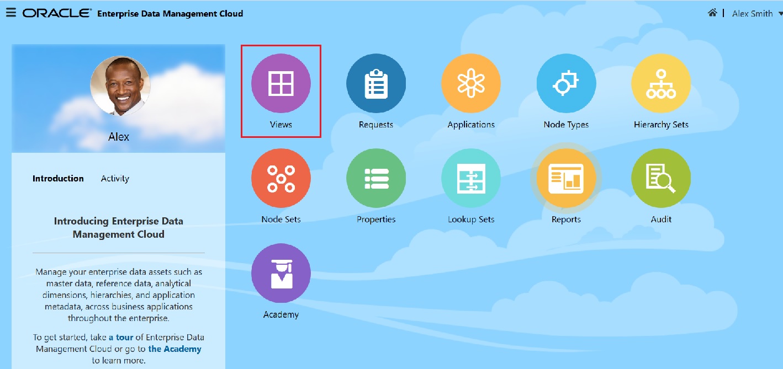Viewport: 783px width, 369px height.
Task: Select the Node Sets icon
Action: pyautogui.click(x=281, y=178)
